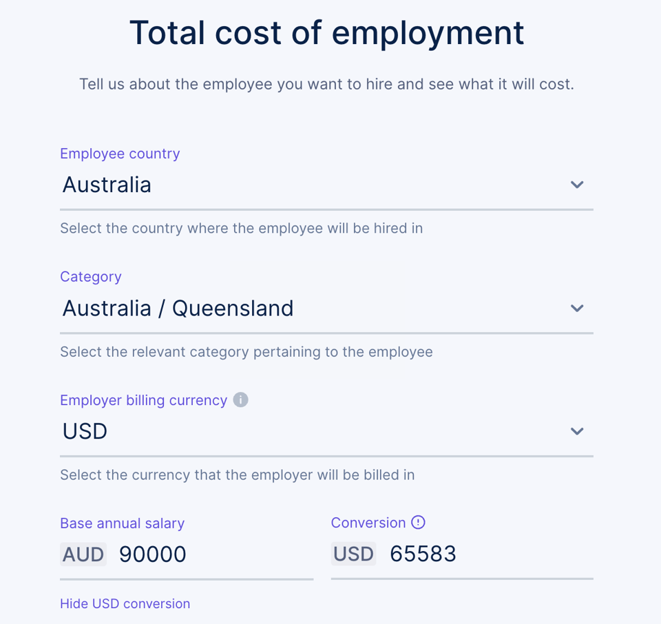This screenshot has height=624, width=661.
Task: Click the Conversion label
Action: tap(368, 522)
